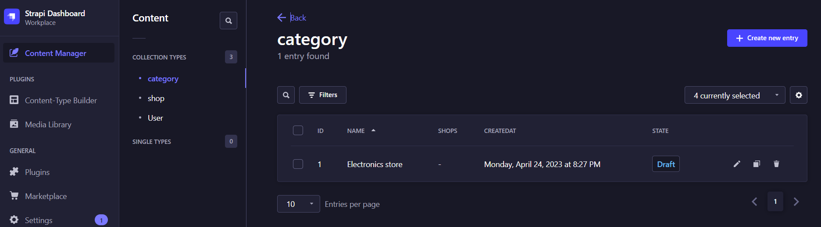This screenshot has width=821, height=227.
Task: Check the Electronics store row checkbox
Action: (298, 164)
